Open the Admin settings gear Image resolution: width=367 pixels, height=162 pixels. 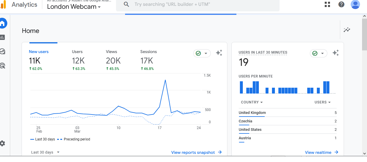[2, 143]
